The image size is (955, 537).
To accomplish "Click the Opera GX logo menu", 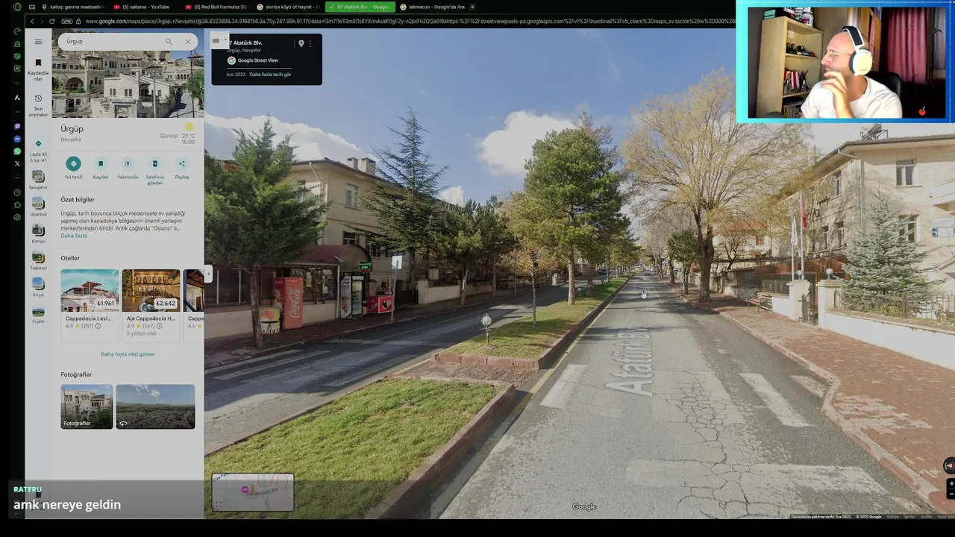I will point(17,7).
